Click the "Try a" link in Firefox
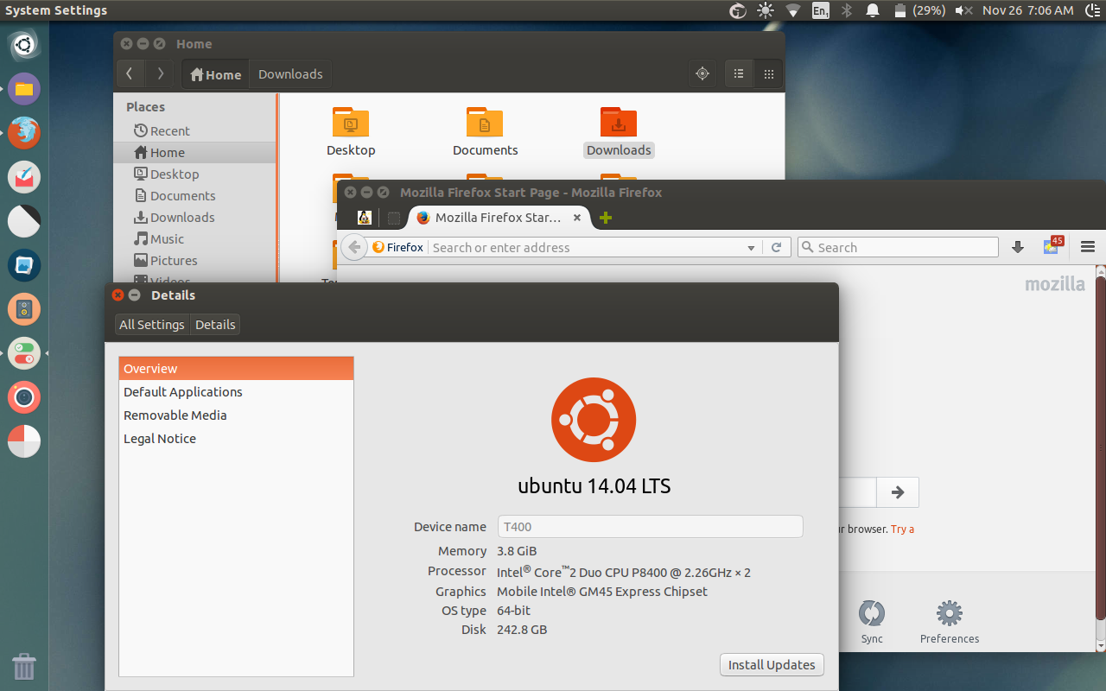The image size is (1106, 691). click(x=902, y=529)
